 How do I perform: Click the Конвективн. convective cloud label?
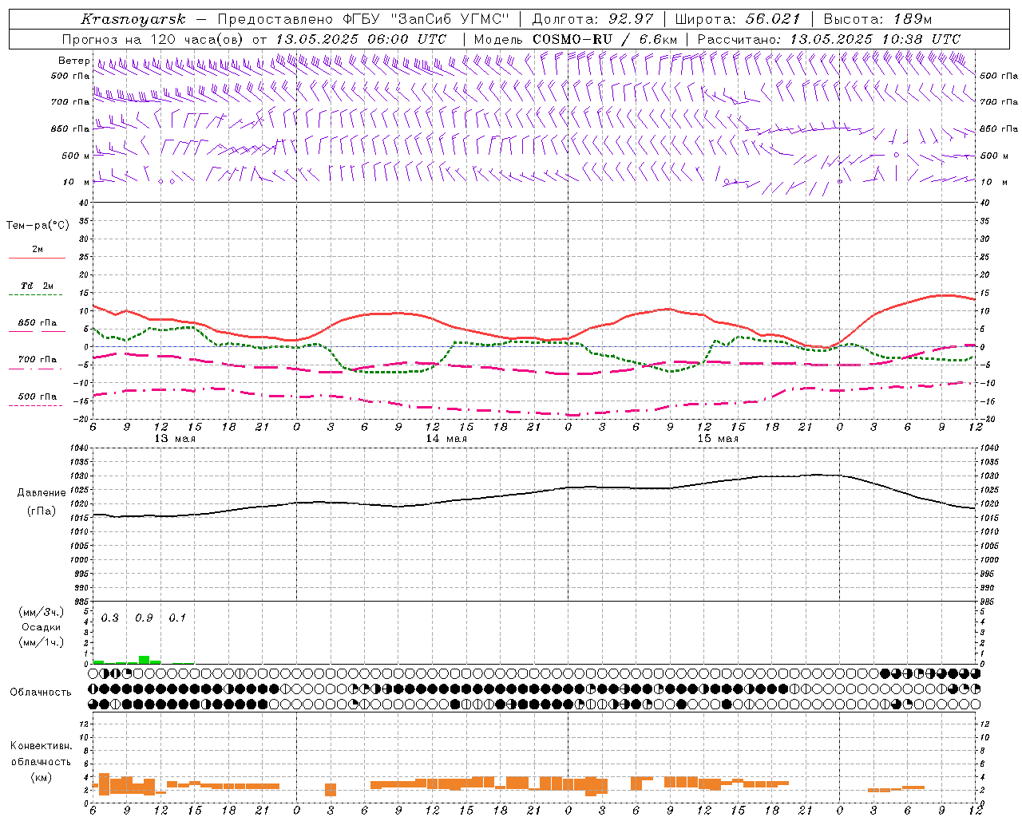tap(41, 746)
